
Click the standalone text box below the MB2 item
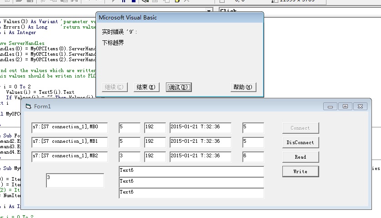point(75,180)
